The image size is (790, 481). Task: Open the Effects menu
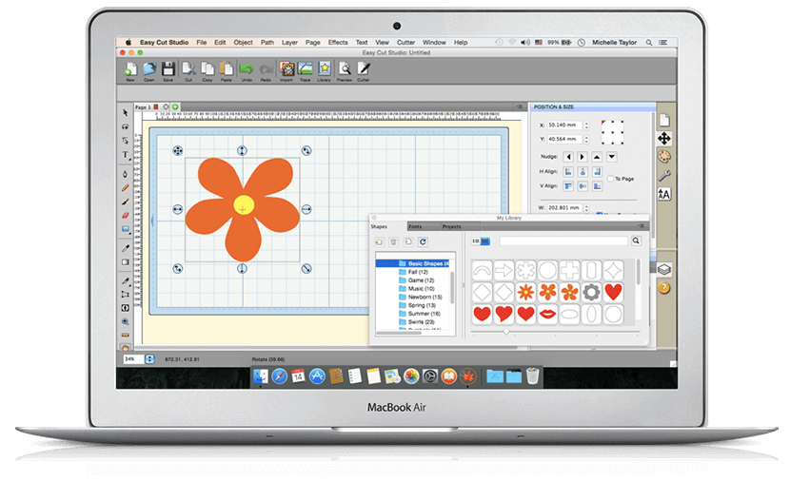(338, 43)
